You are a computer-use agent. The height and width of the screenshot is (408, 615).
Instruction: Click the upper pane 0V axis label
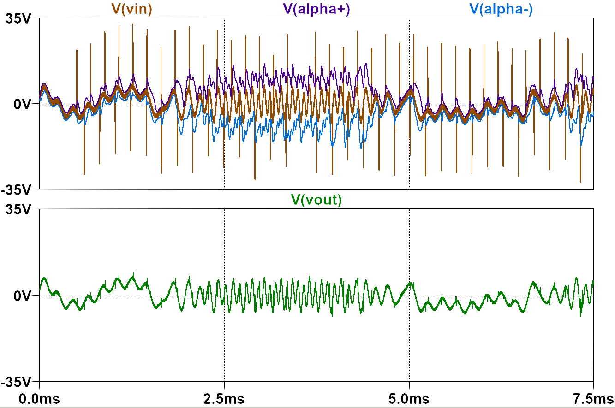[x=23, y=104]
